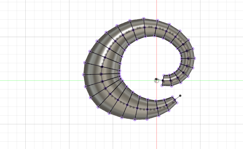Pick the dark path point at the inner spiral end

click(x=163, y=80)
